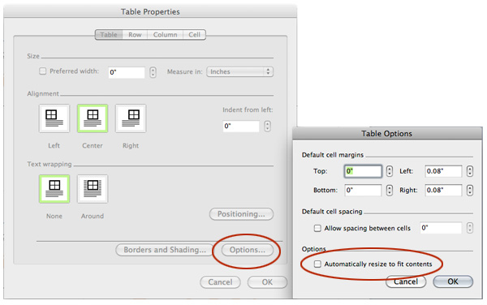Open the Positioning... button
The width and height of the screenshot is (487, 305).
pos(241,214)
